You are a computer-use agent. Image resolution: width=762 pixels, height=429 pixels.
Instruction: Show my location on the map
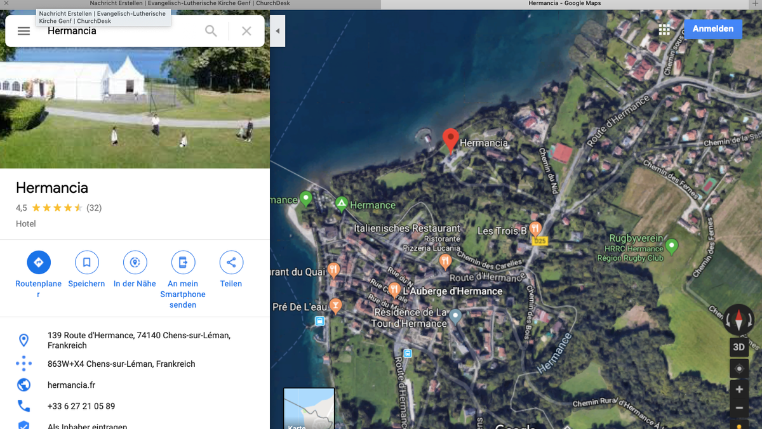tap(739, 369)
